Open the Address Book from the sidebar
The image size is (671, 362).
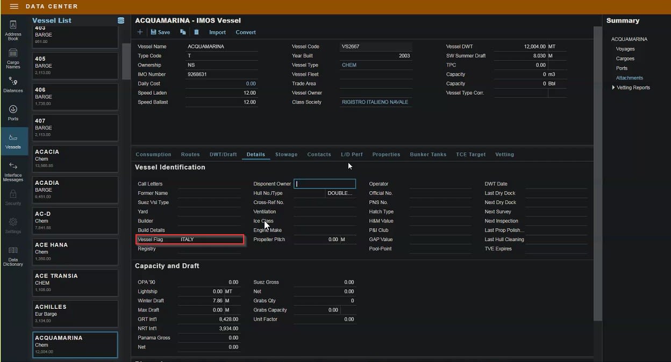(x=13, y=27)
